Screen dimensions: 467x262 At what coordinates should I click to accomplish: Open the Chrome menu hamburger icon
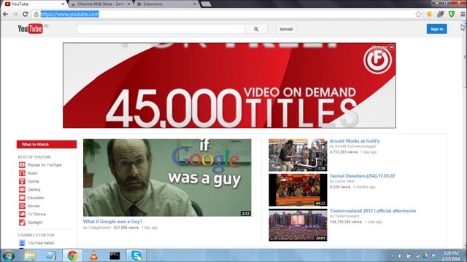pos(463,14)
